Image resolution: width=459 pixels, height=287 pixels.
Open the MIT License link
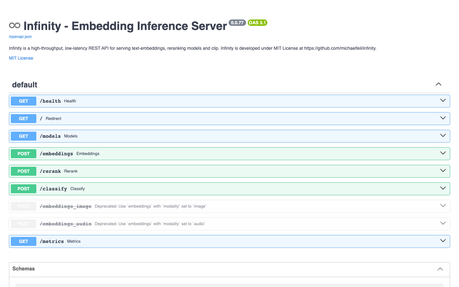pyautogui.click(x=21, y=58)
